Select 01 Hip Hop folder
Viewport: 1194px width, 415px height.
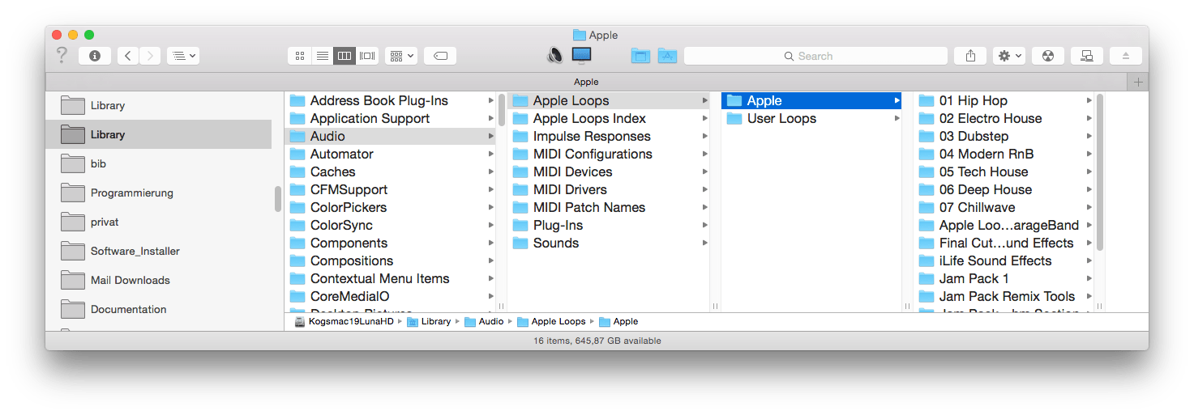point(1004,100)
